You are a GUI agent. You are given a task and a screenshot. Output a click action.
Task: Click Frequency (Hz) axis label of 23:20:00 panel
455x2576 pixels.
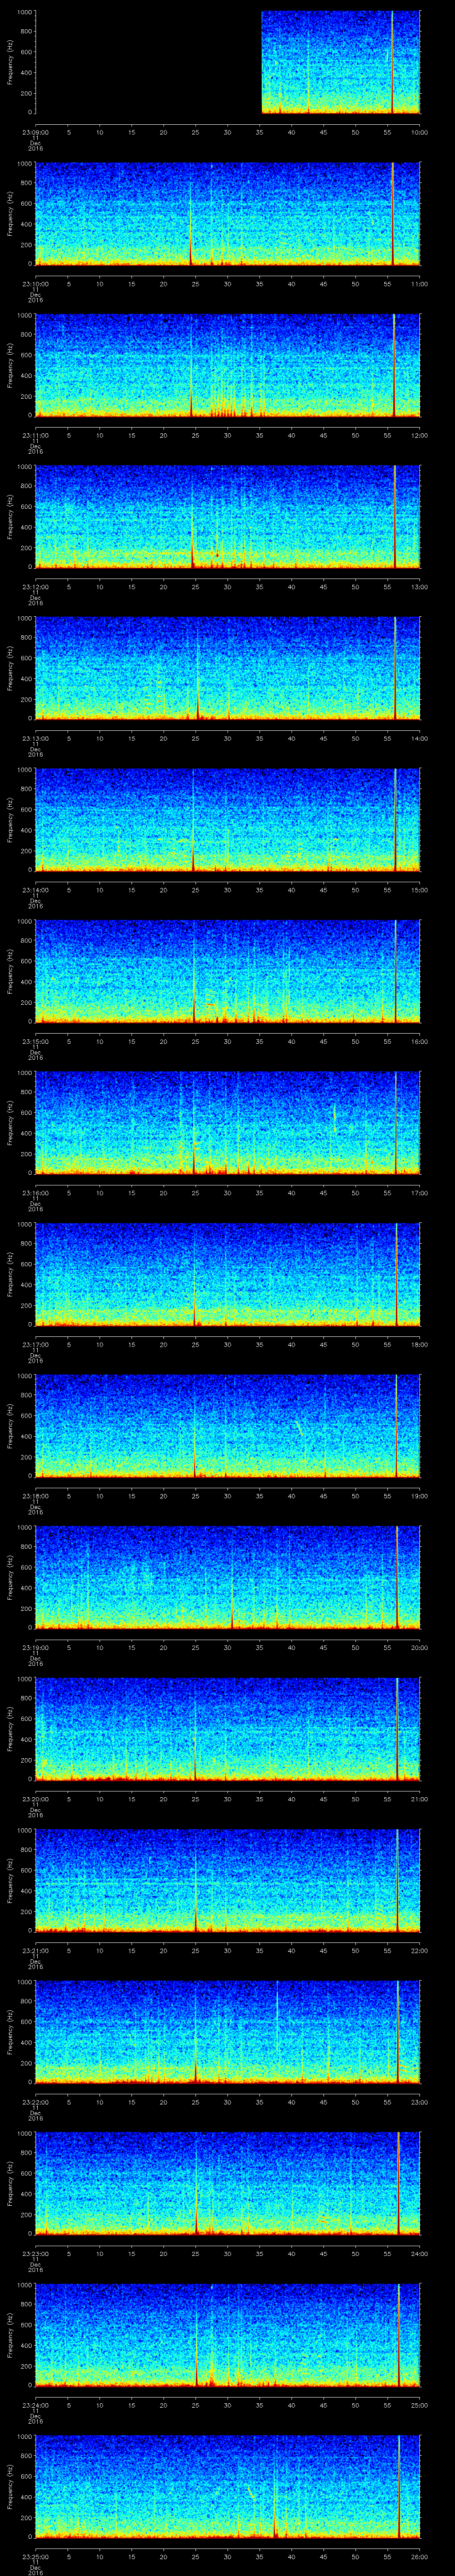[x=10, y=1729]
